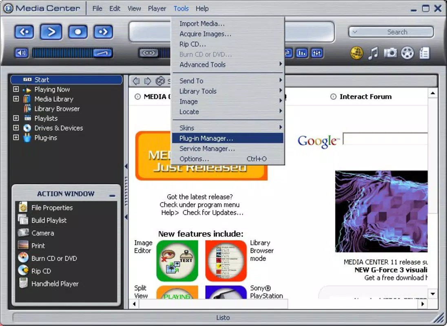Open Library Tools submenu
The width and height of the screenshot is (447, 326).
click(228, 91)
